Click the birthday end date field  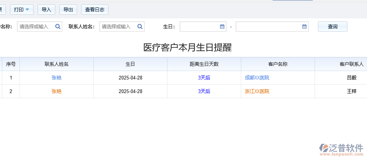coord(268,26)
